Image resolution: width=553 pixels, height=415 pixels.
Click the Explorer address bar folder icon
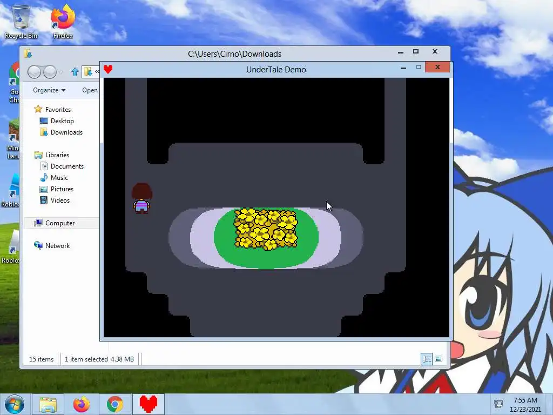coord(88,72)
